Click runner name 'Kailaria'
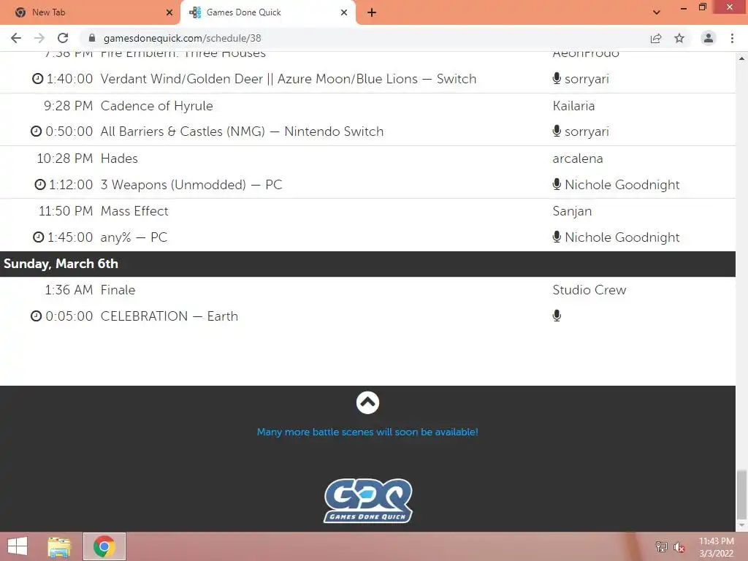 (573, 106)
